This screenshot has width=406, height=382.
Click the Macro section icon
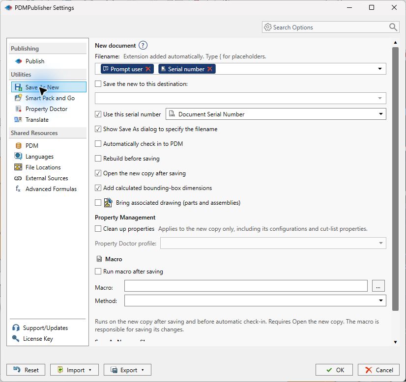coord(99,259)
